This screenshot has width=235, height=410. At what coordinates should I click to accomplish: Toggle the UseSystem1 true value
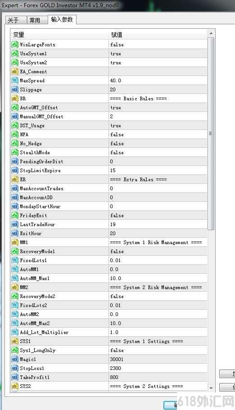click(x=158, y=53)
